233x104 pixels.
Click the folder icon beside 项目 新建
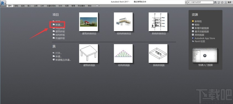[x=54, y=24]
